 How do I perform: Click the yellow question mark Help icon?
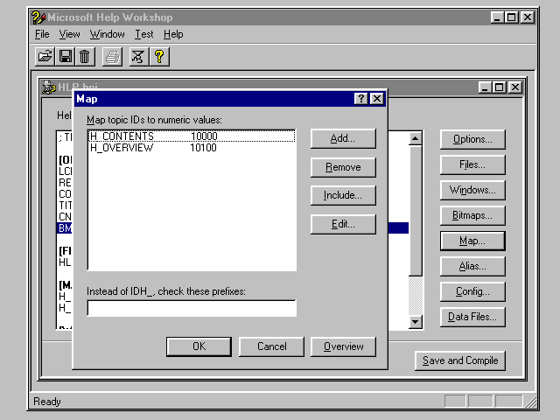[x=158, y=57]
